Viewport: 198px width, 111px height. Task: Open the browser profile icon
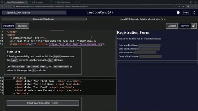[x=192, y=6]
